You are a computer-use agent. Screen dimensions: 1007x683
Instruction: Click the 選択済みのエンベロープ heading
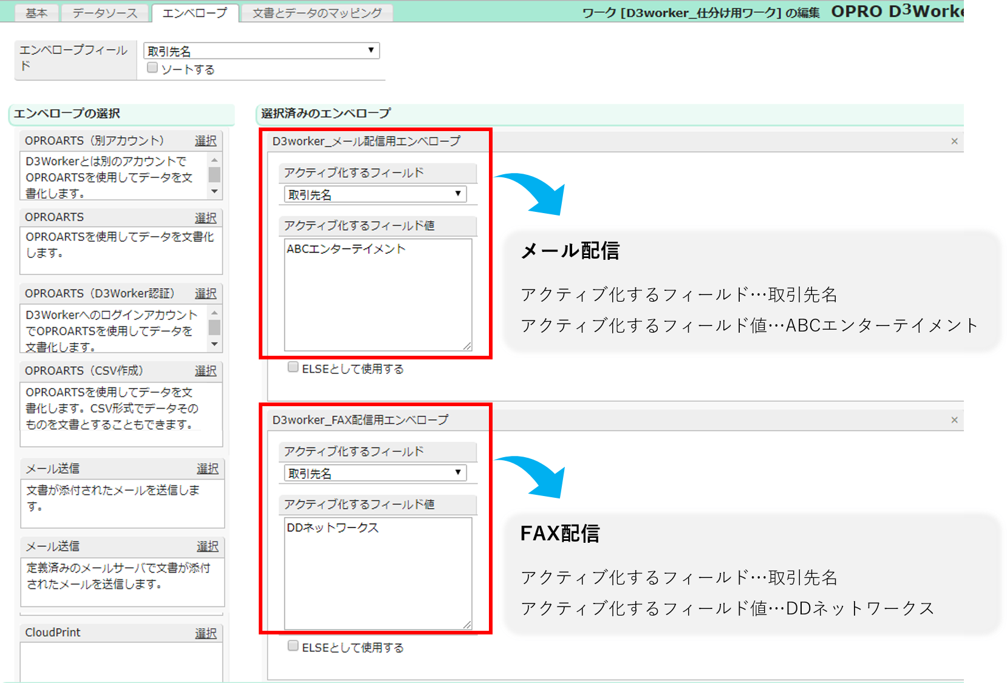coord(326,114)
